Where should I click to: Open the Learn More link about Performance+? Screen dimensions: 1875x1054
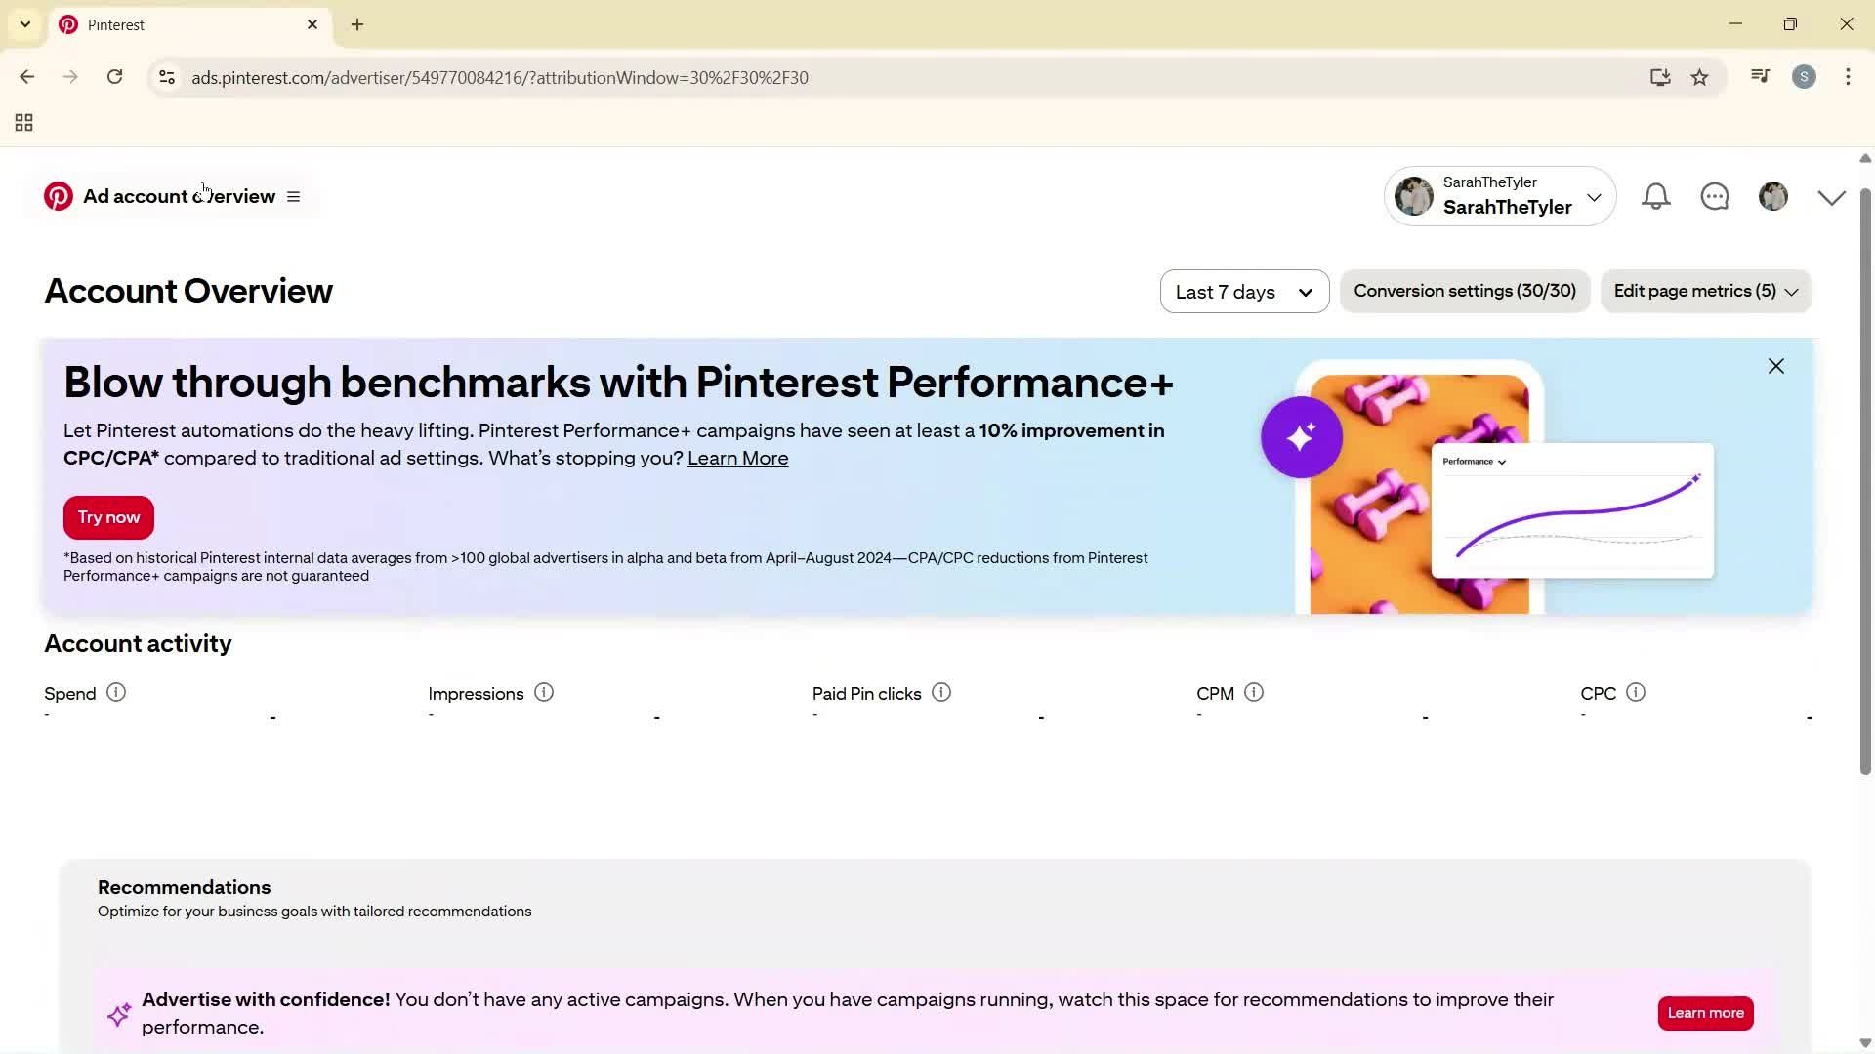click(x=738, y=458)
